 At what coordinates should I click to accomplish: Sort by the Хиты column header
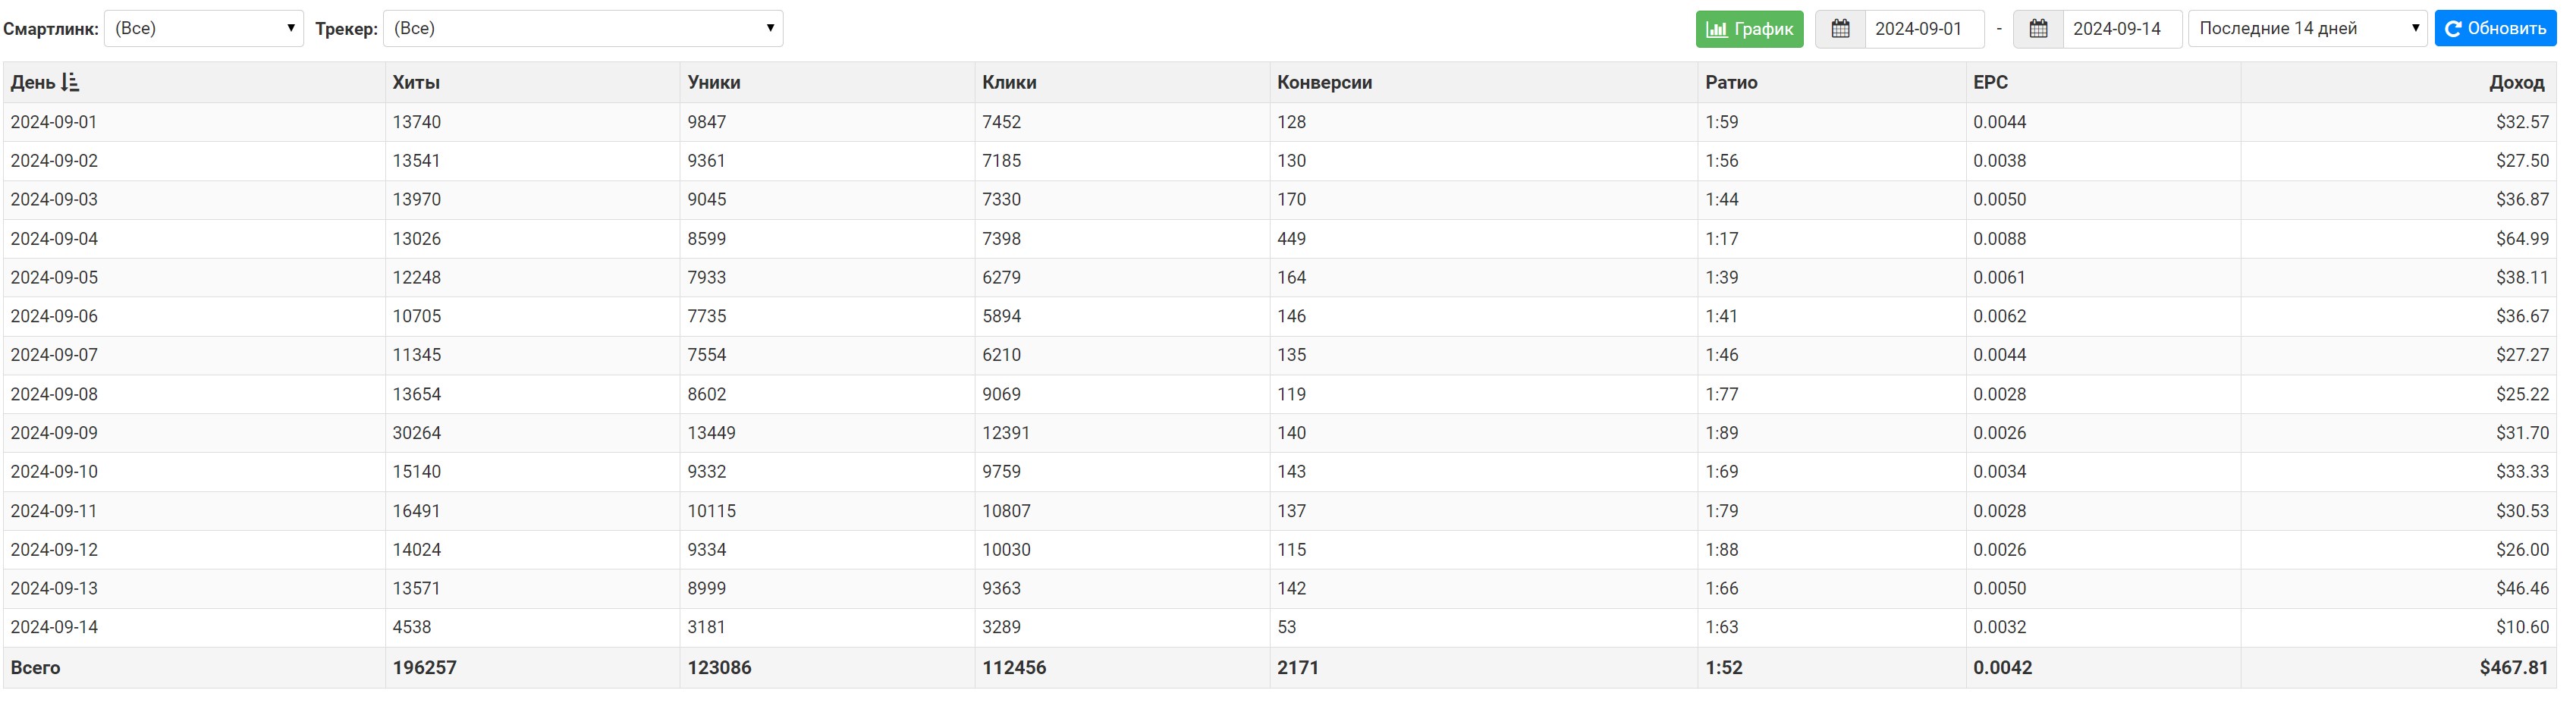point(416,83)
